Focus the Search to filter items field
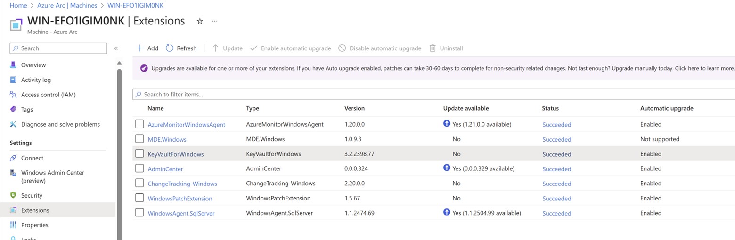 click(433, 94)
